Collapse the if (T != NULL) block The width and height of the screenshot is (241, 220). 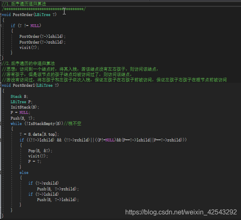pos(0,26)
